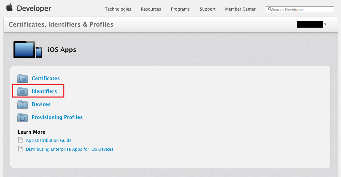Open the Resources menu
Viewport: 341px width, 177px height.
151,9
